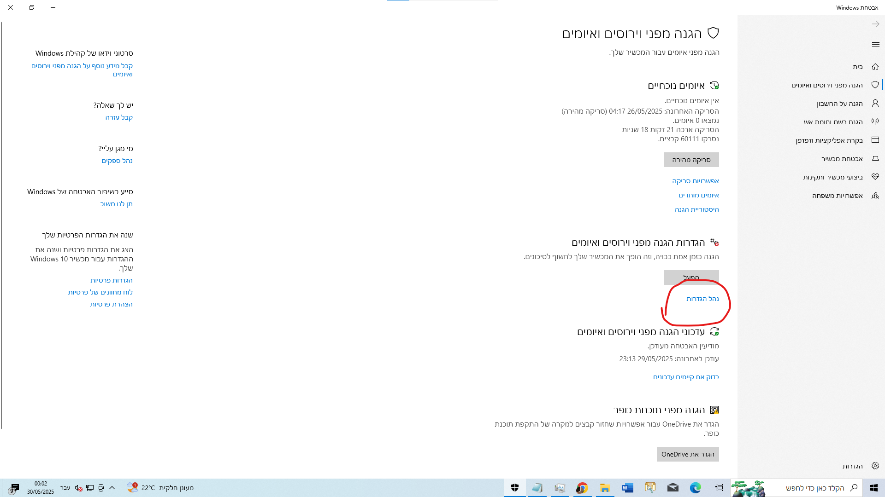Collapse navigation with hamburger menu icon
Image resolution: width=885 pixels, height=497 pixels.
click(875, 44)
